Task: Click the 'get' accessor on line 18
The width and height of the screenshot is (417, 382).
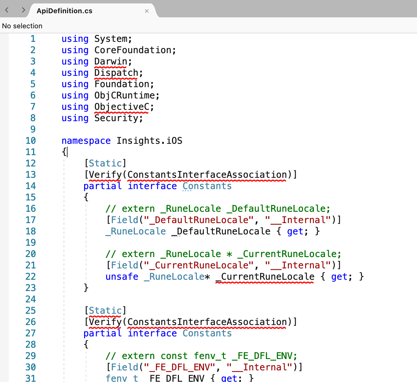Action: click(x=295, y=231)
